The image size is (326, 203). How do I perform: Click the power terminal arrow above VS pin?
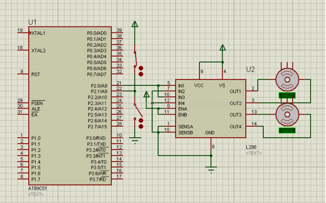click(x=222, y=48)
